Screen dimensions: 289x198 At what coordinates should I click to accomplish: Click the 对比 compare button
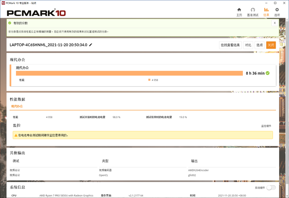point(248,45)
